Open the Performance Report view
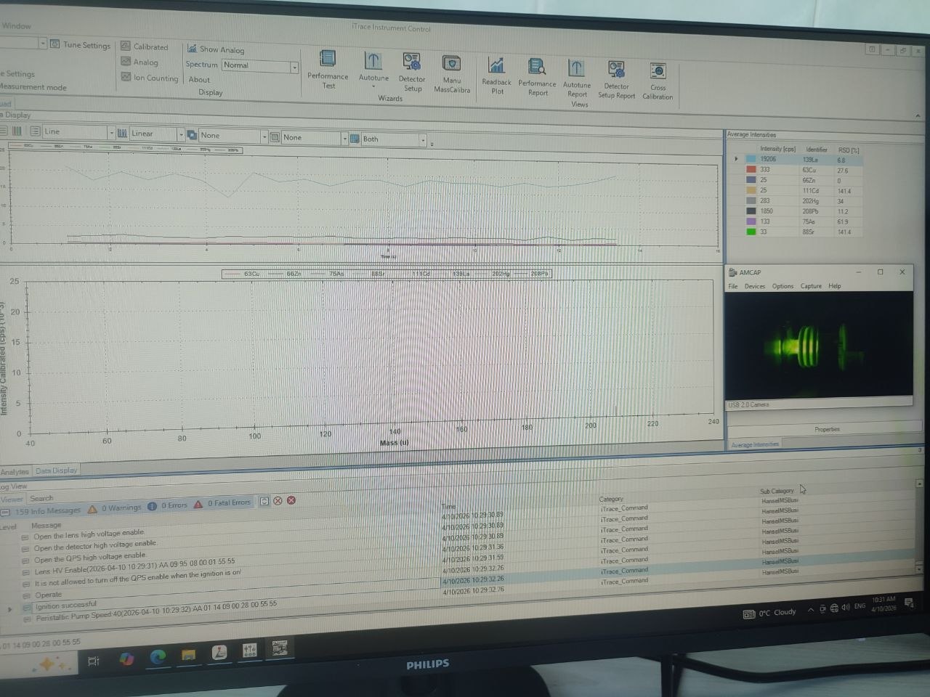This screenshot has width=930, height=697. [x=538, y=77]
